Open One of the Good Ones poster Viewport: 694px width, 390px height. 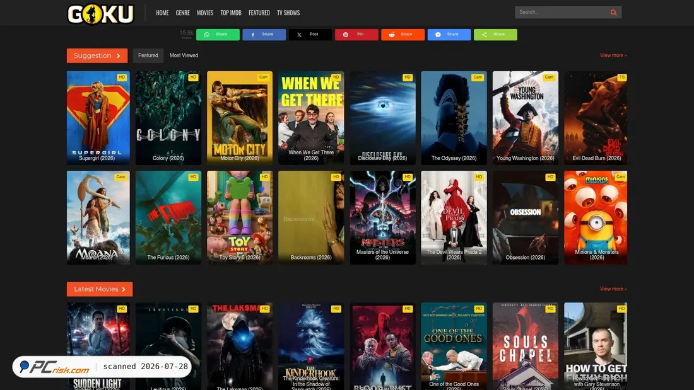[x=454, y=347]
